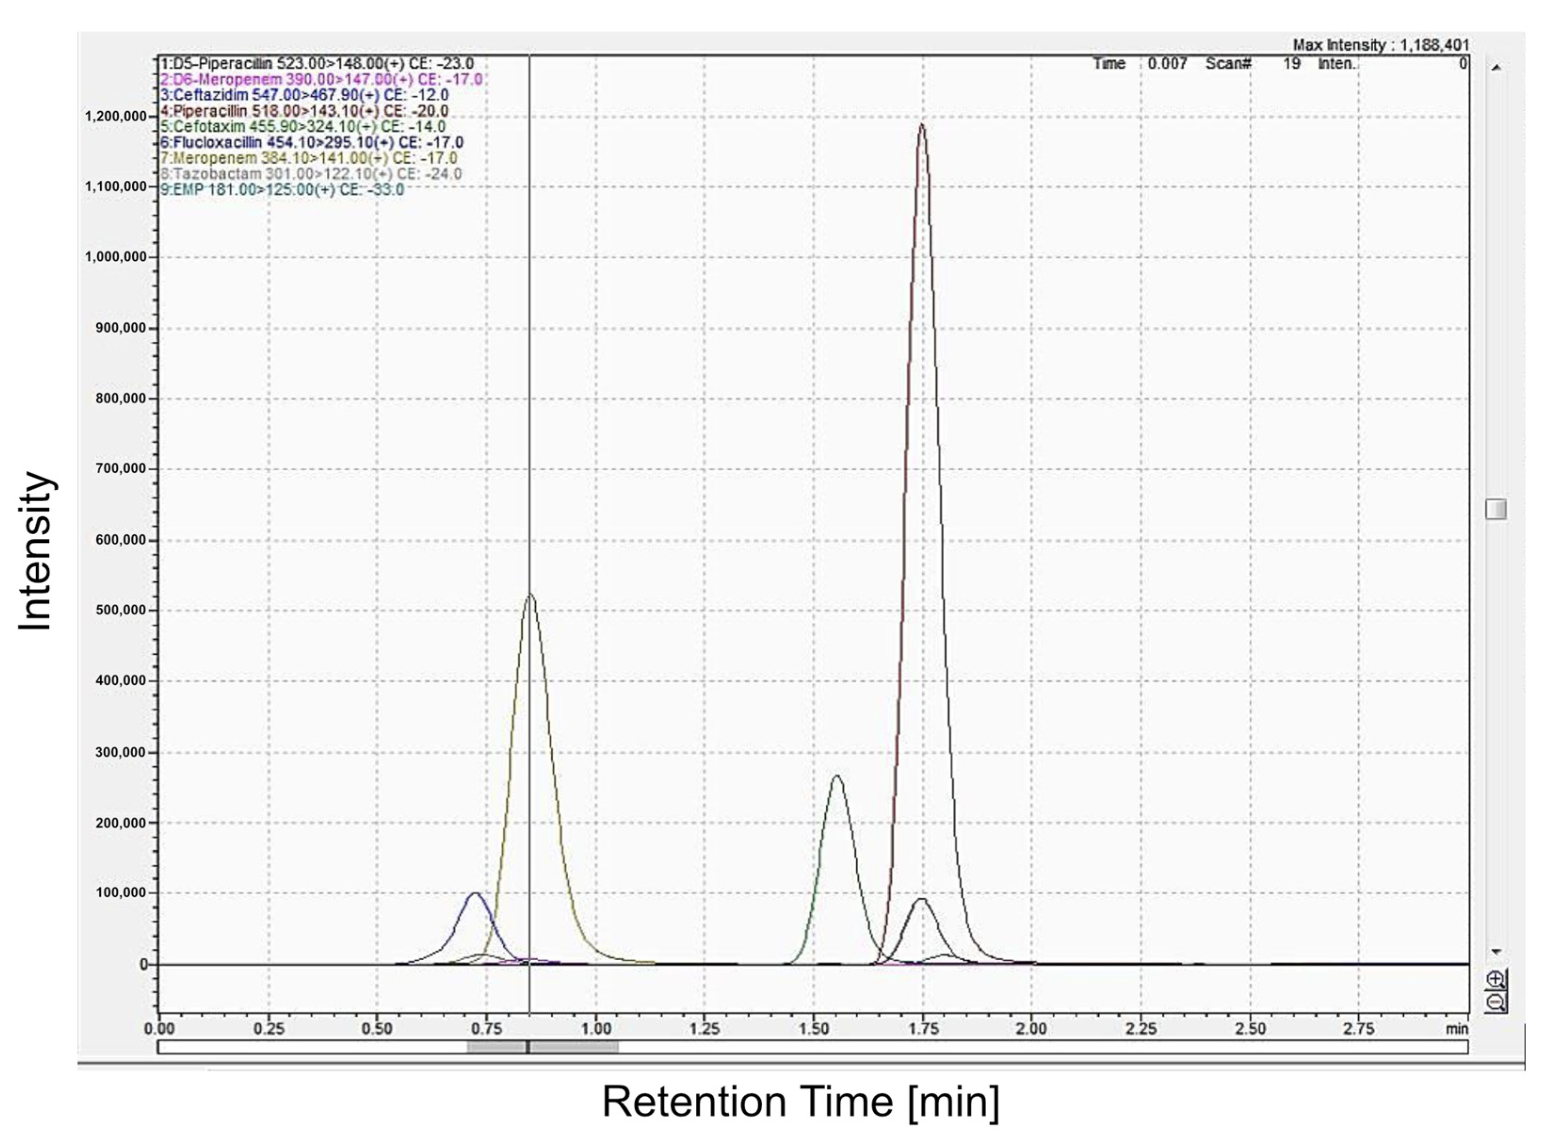Select the Ceftazidim 547.00>467.90 legend entry
The image size is (1562, 1141).
304,95
